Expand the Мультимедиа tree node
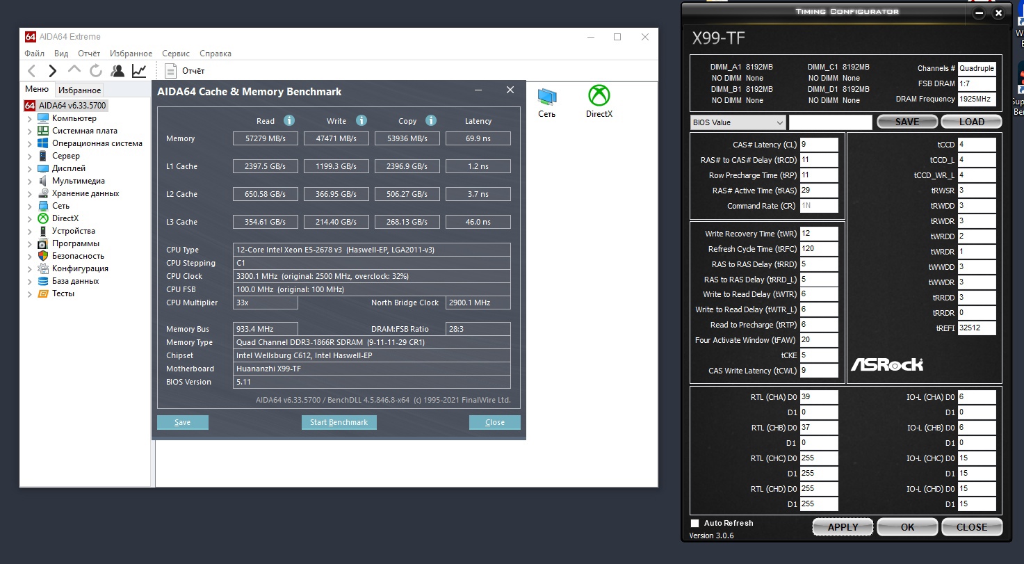This screenshot has height=564, width=1024. coord(30,181)
